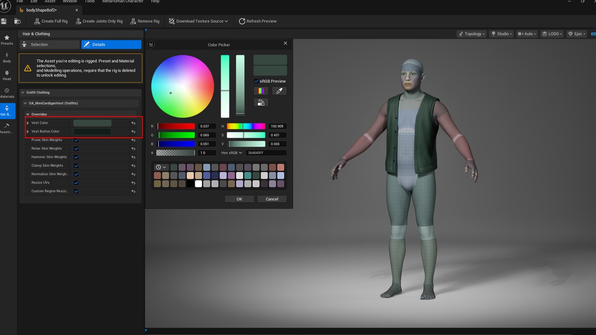This screenshot has height=335, width=596.
Task: Collapse the Overrides section
Action: (x=28, y=114)
